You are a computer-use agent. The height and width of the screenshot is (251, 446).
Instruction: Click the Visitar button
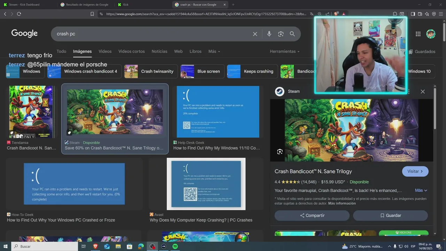415,172
